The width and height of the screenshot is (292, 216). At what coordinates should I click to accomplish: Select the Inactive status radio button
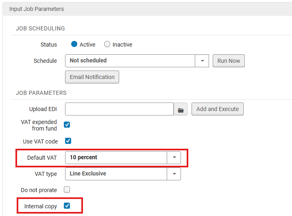107,44
